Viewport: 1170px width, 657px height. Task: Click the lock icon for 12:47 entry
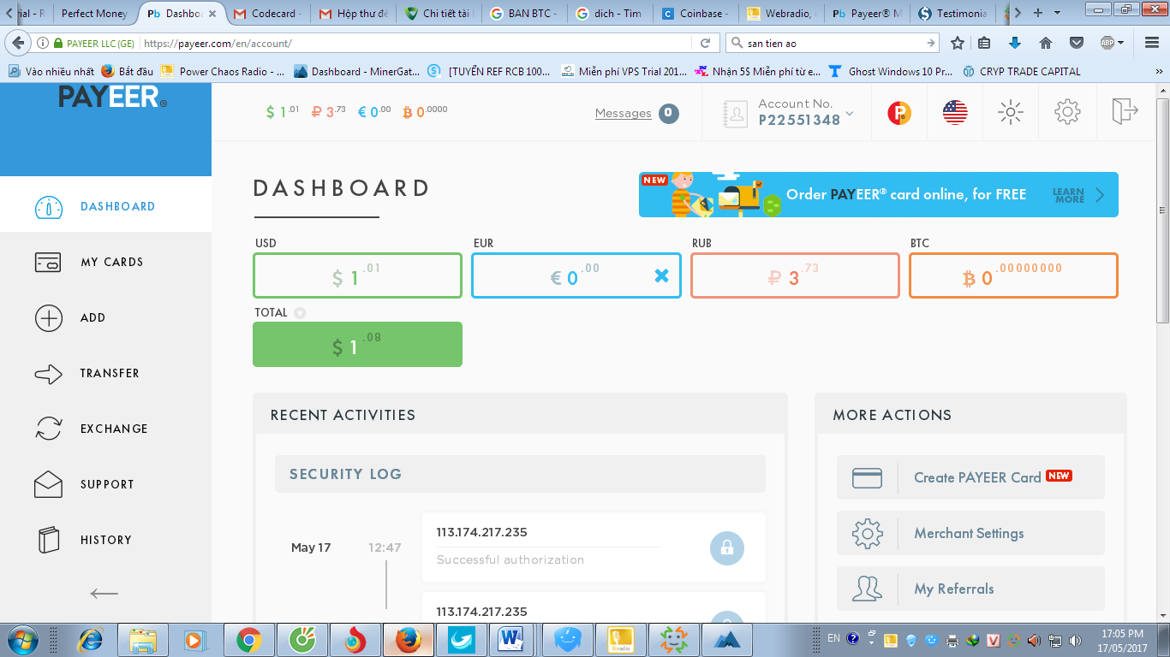tap(727, 547)
